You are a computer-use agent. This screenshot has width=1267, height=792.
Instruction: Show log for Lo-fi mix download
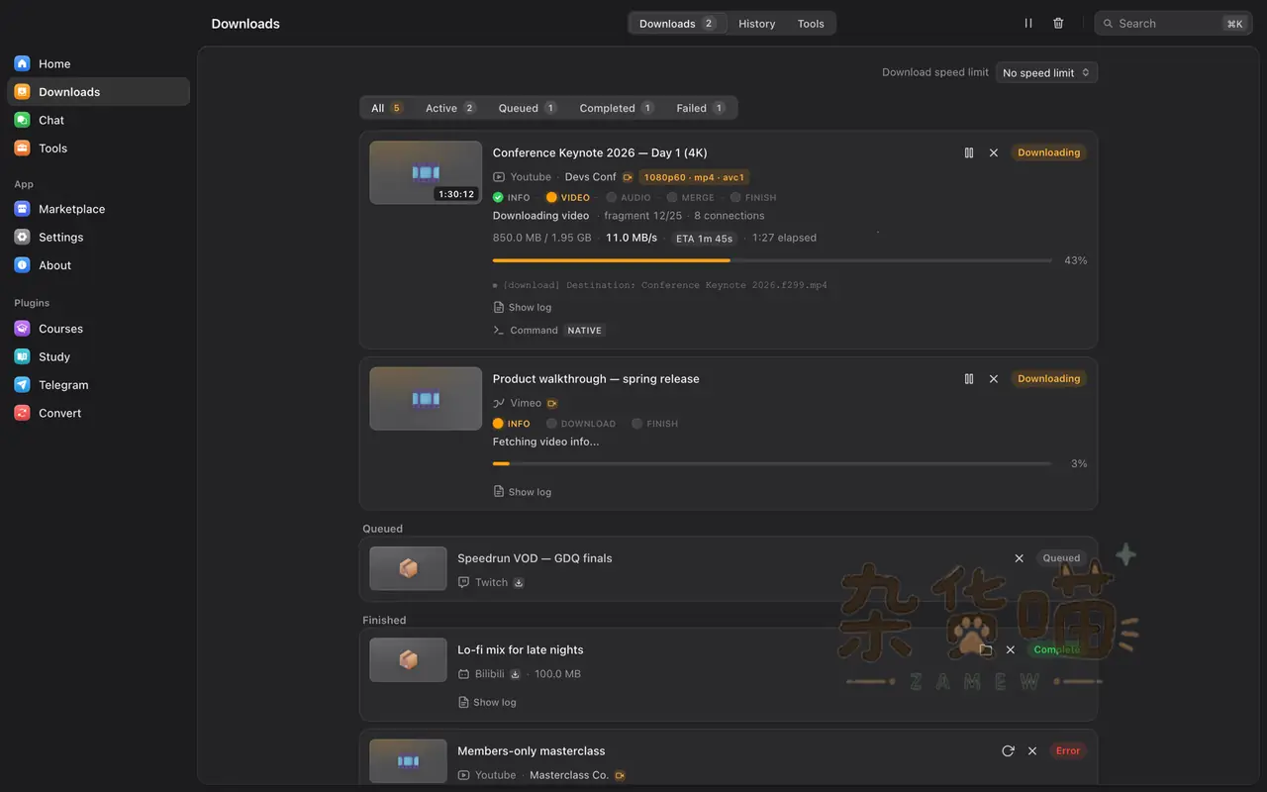487,703
